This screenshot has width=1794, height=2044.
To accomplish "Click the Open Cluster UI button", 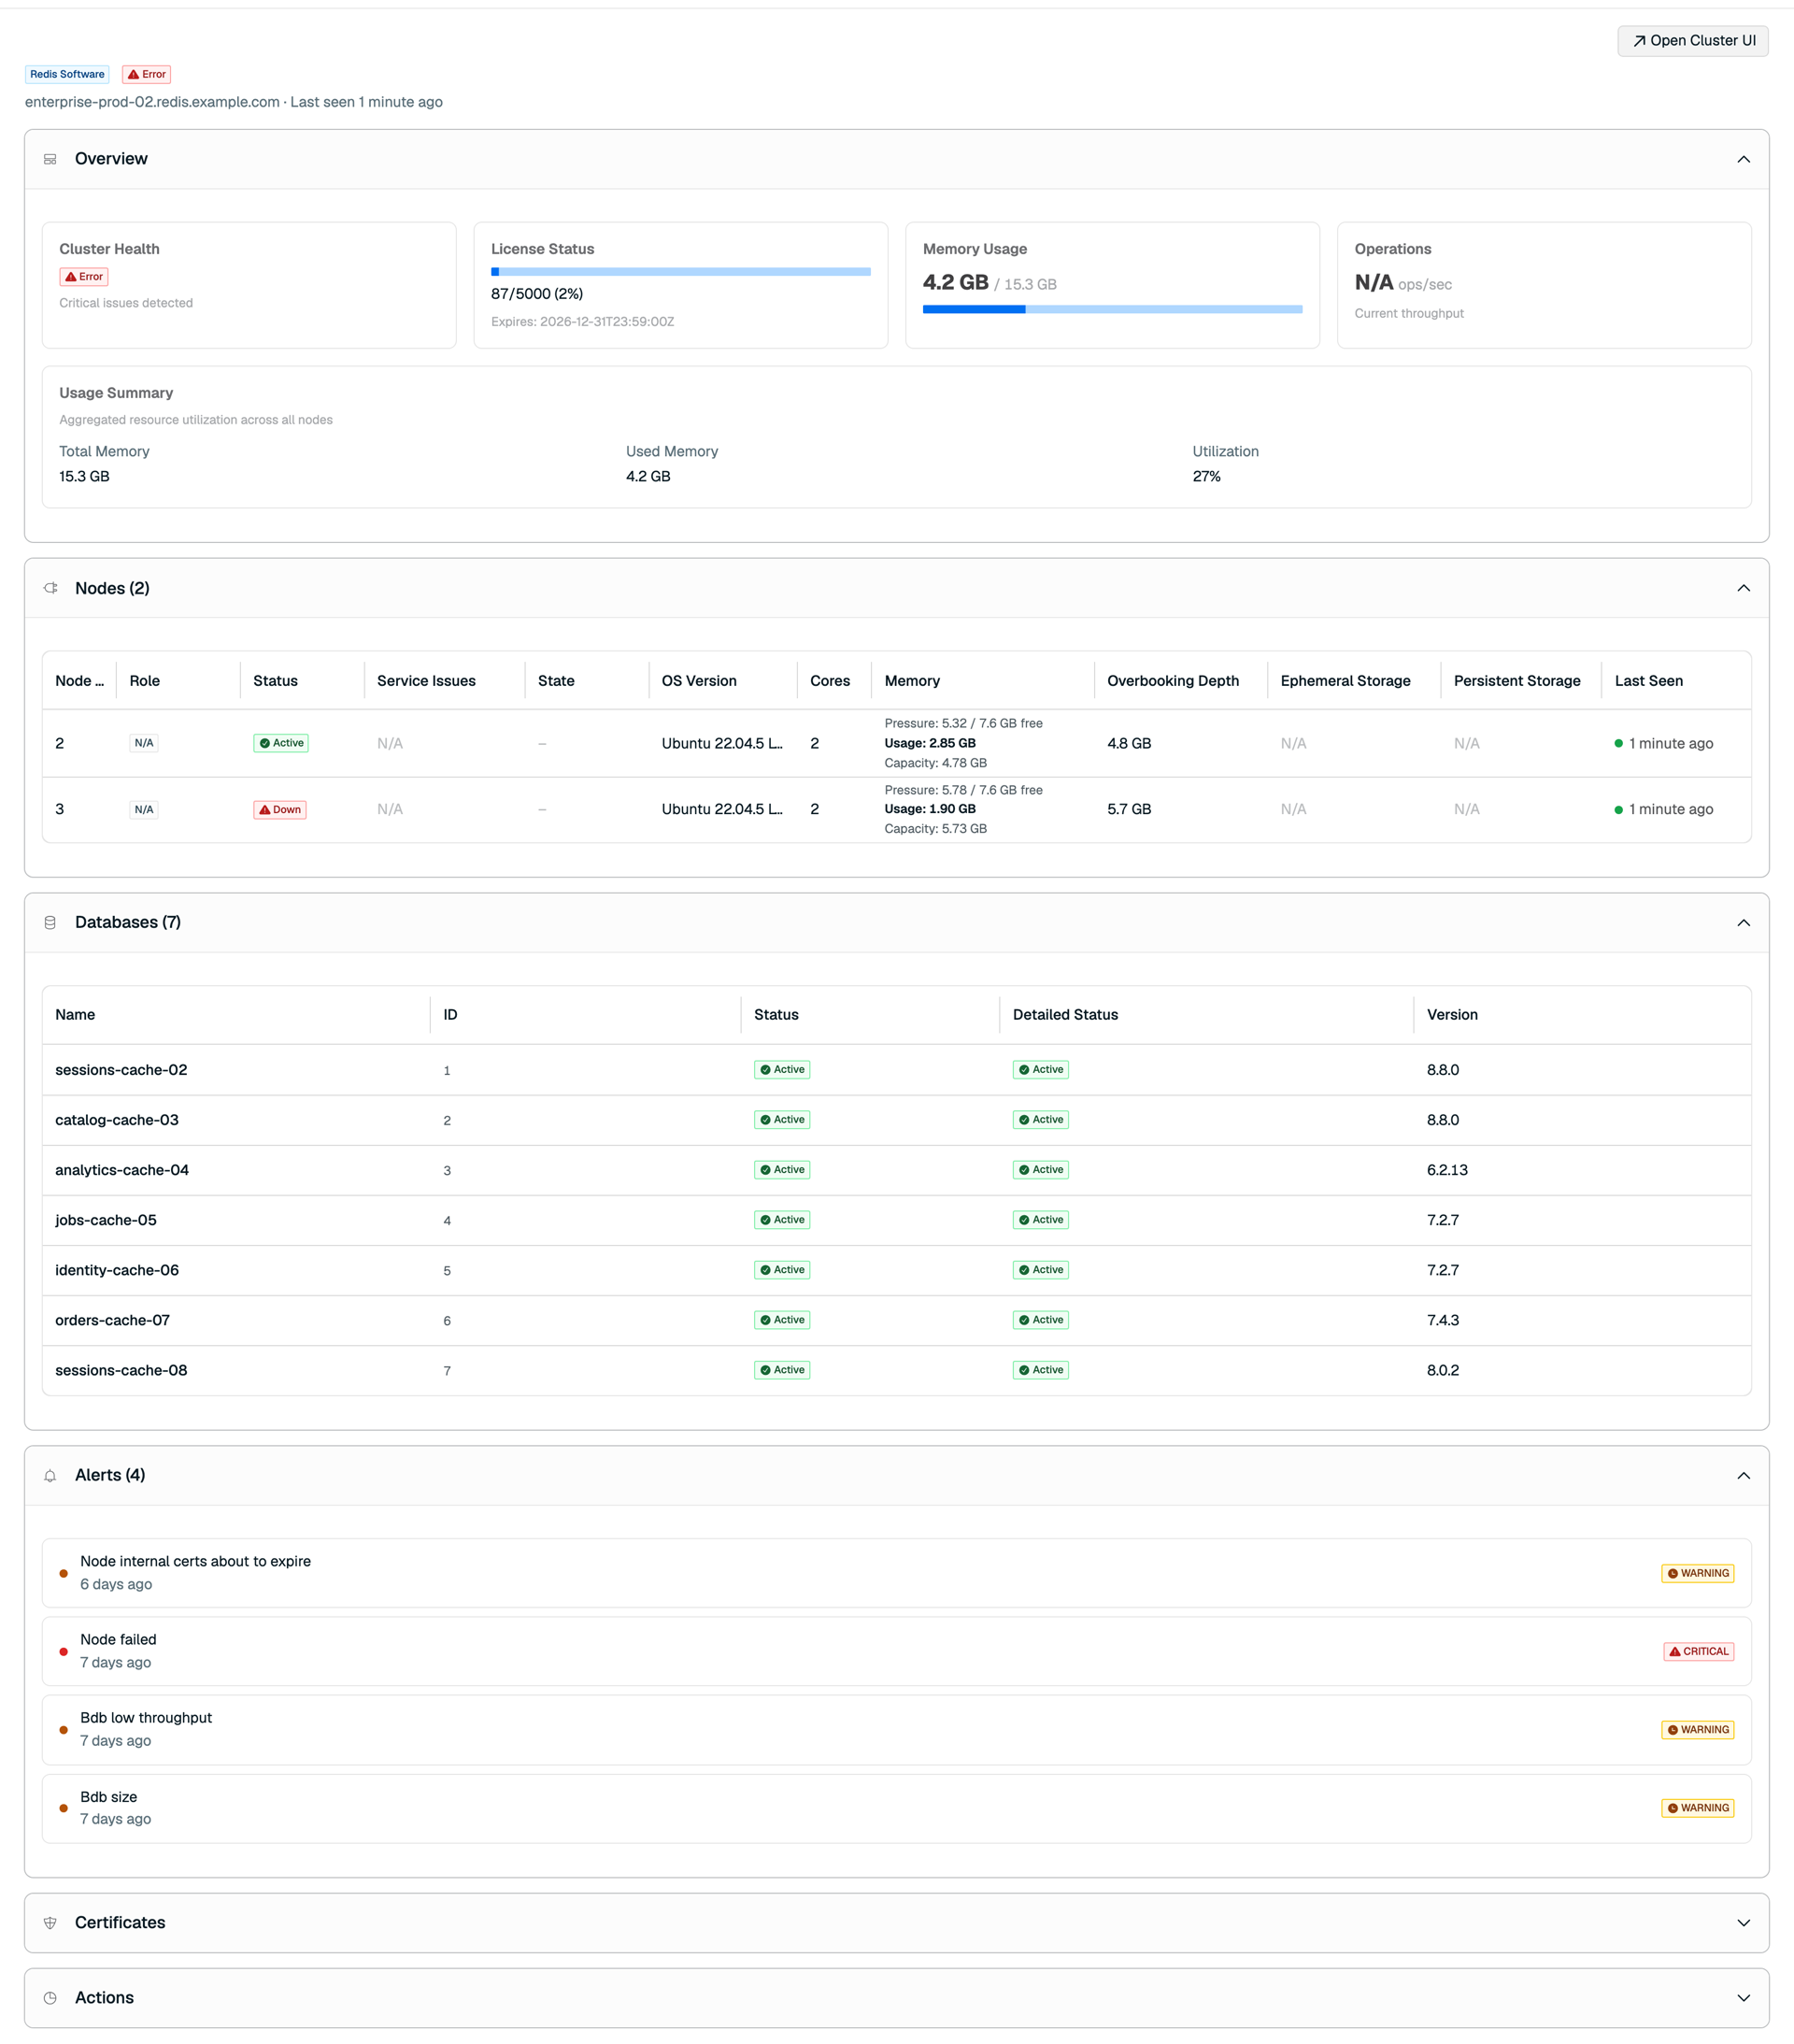I will click(1692, 41).
